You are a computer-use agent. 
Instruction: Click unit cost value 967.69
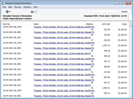click(x=107, y=77)
